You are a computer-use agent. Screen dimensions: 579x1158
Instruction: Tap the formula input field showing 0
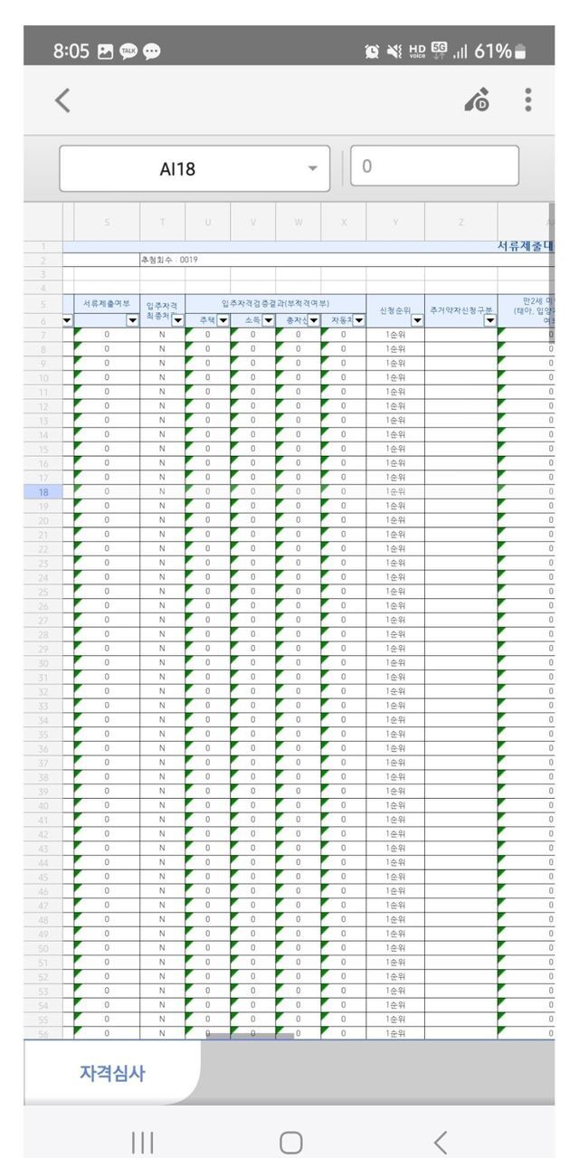click(x=434, y=166)
